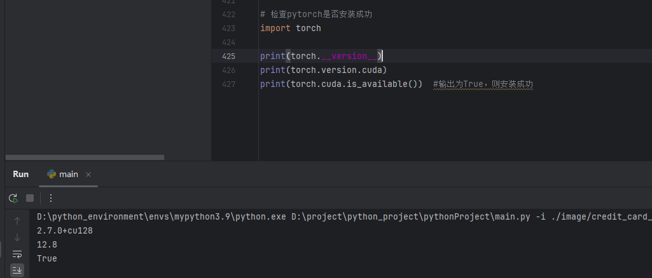This screenshot has height=278, width=652.
Task: Select the main run configuration tab
Action: [x=68, y=175]
